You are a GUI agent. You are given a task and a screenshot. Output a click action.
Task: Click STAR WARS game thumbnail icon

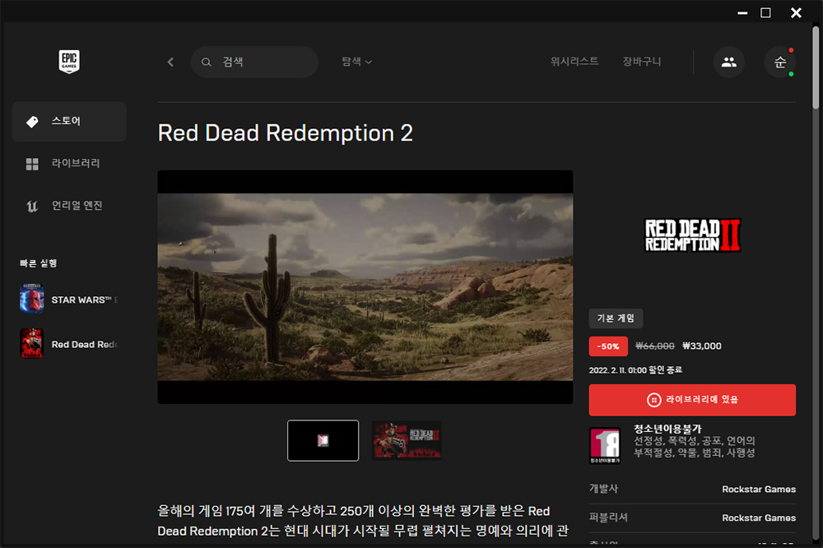(31, 300)
